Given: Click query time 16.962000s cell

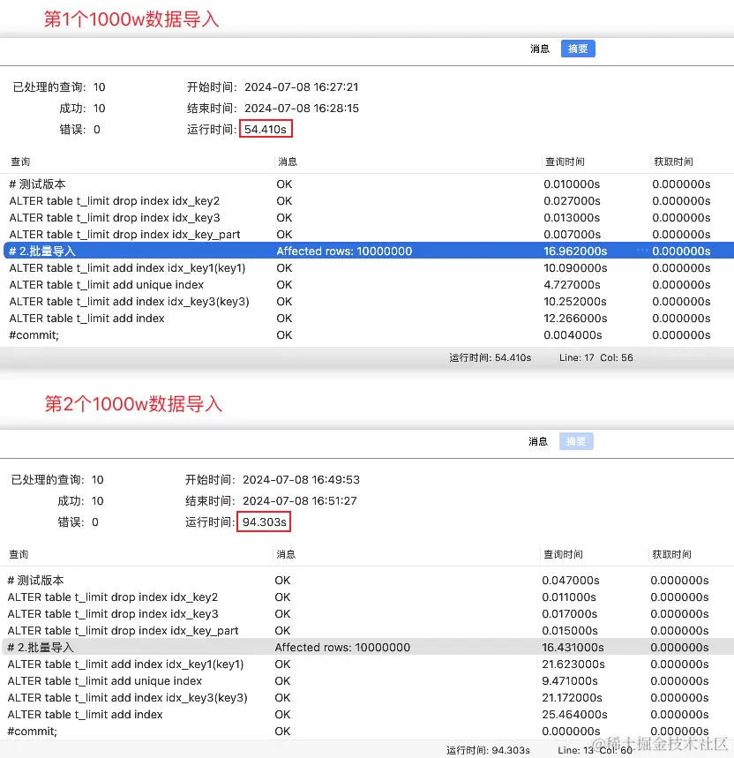Looking at the screenshot, I should pyautogui.click(x=575, y=251).
